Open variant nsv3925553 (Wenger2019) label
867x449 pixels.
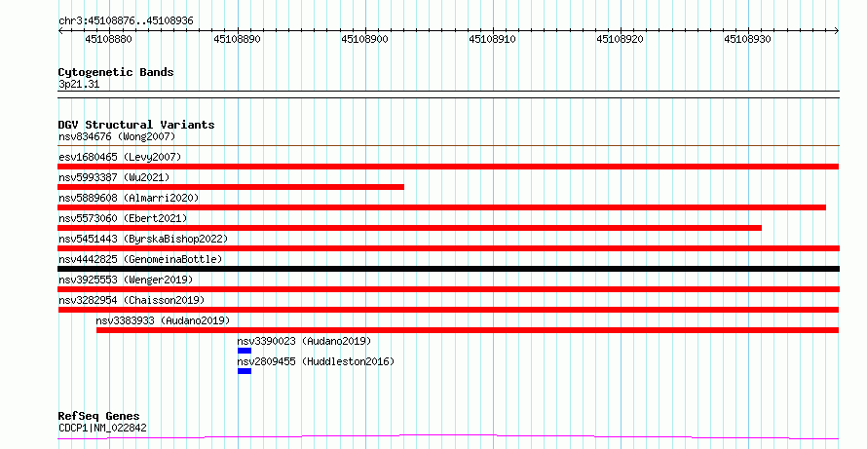(126, 280)
